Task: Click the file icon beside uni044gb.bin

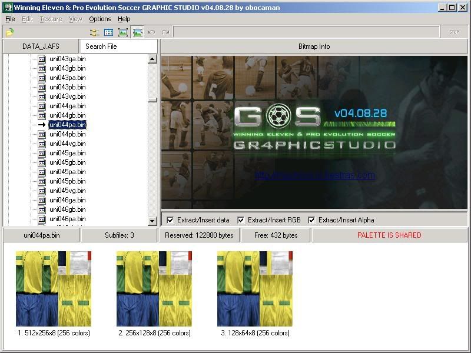Action: tap(42, 115)
